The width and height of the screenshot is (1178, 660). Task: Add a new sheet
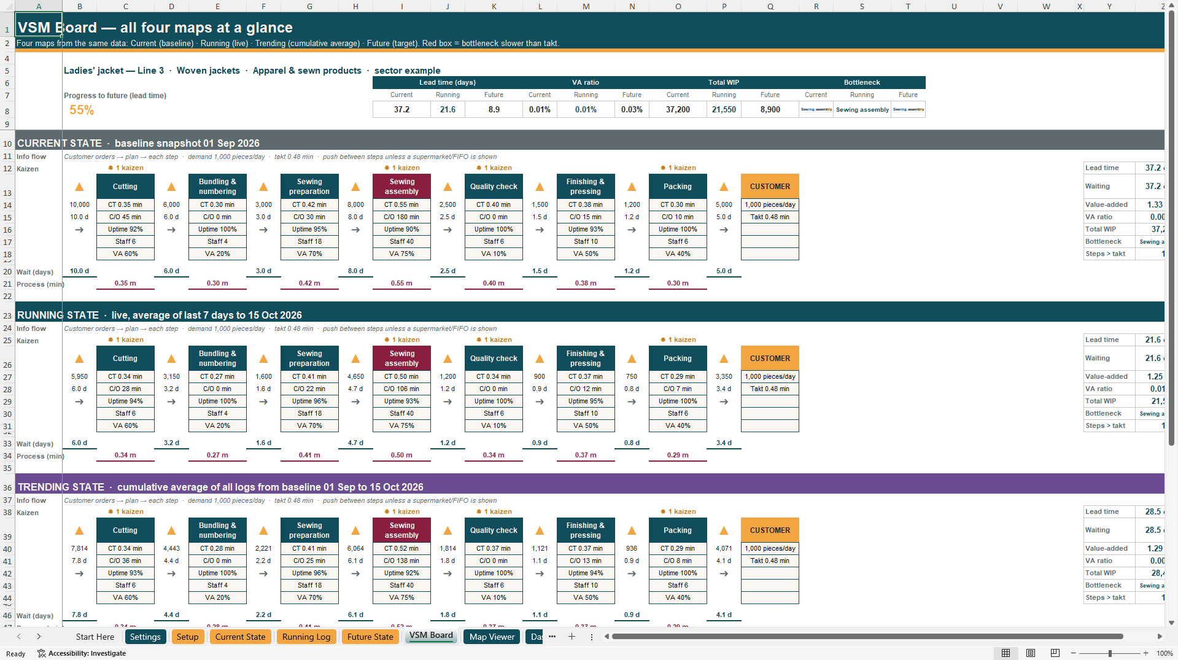572,637
